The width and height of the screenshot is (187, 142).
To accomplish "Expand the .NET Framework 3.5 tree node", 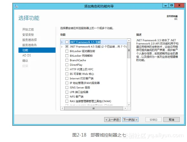I will point(62,42).
